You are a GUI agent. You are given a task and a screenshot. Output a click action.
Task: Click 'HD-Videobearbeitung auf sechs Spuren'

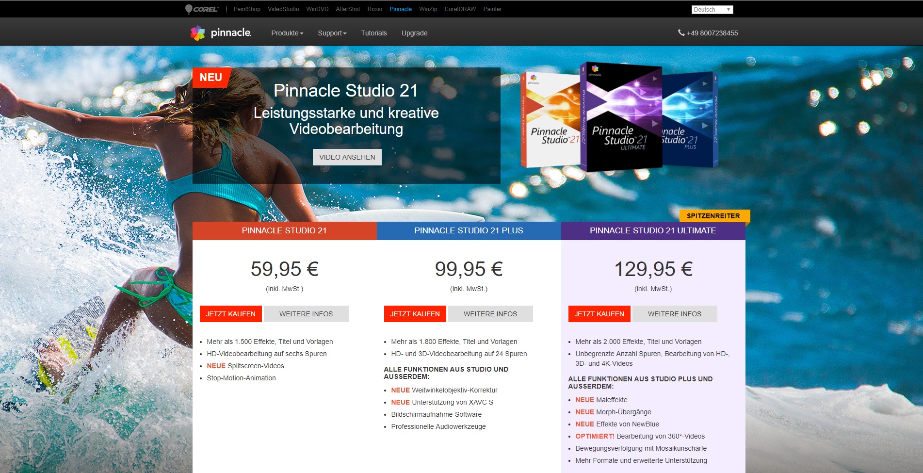pyautogui.click(x=267, y=354)
